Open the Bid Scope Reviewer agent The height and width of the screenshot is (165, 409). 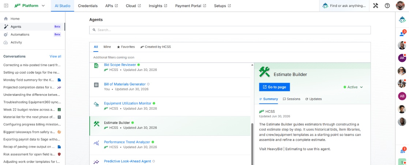pos(120,65)
